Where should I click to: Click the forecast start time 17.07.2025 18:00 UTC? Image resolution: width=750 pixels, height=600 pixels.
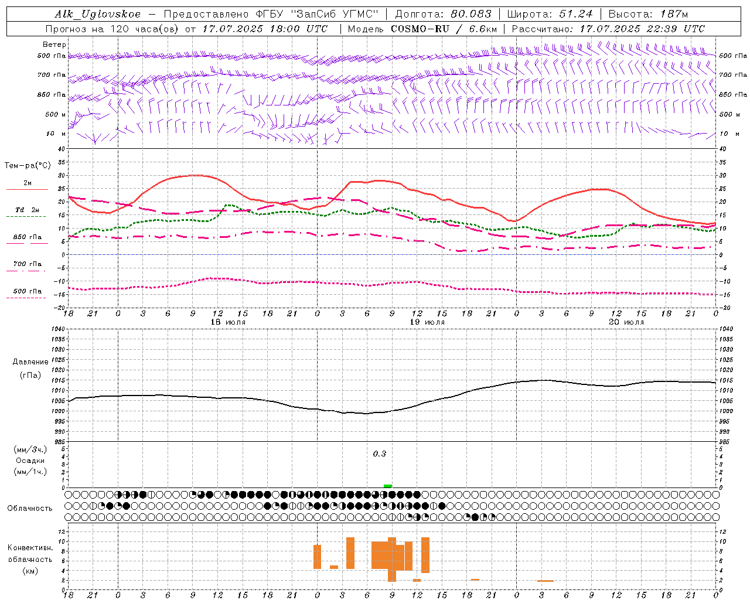[265, 29]
